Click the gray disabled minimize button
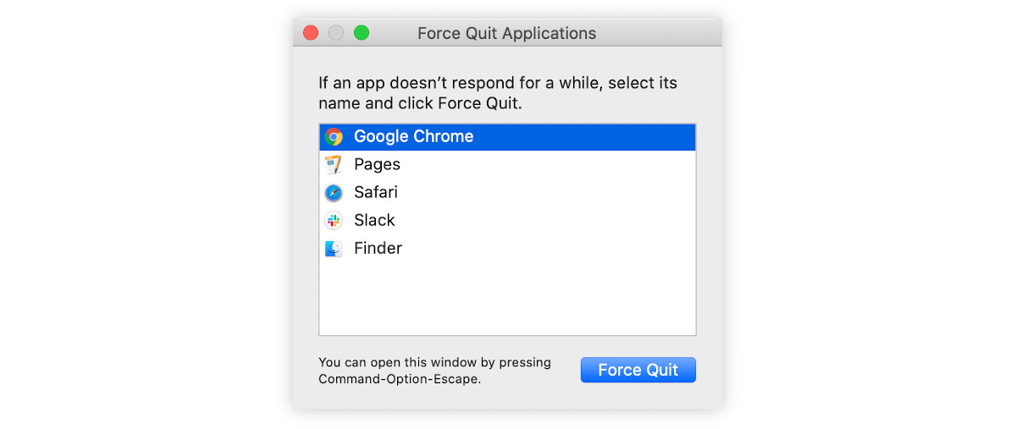 tap(336, 33)
